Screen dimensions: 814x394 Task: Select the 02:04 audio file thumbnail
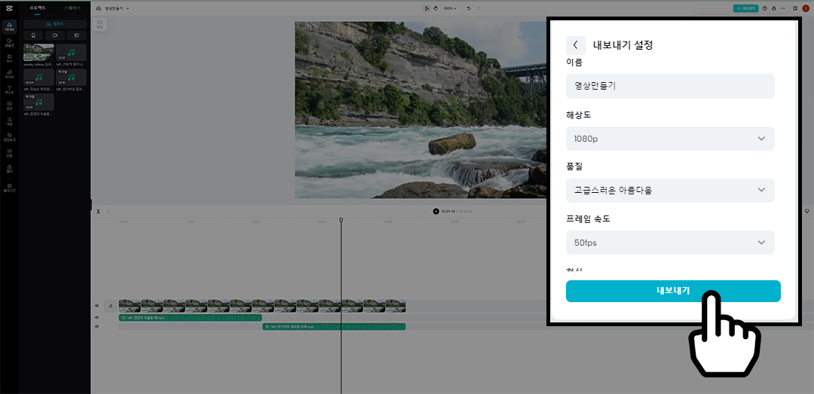(x=39, y=77)
